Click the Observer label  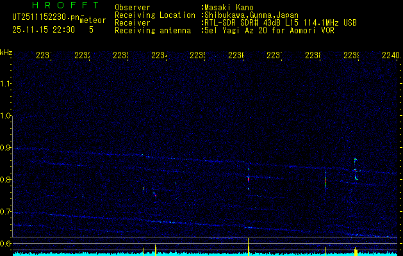133,7
